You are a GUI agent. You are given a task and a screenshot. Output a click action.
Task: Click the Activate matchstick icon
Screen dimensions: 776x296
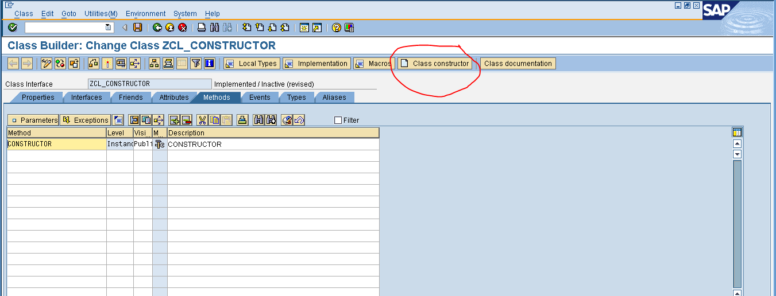pyautogui.click(x=107, y=63)
